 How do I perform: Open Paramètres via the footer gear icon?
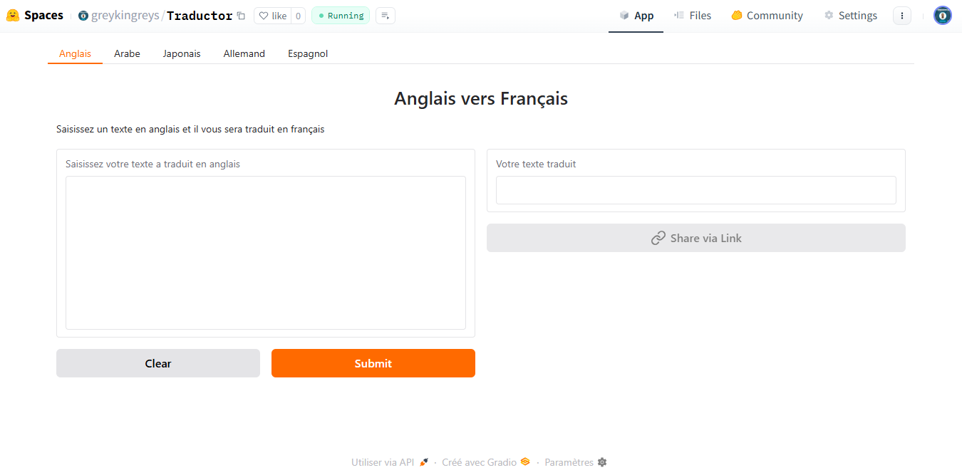[602, 462]
